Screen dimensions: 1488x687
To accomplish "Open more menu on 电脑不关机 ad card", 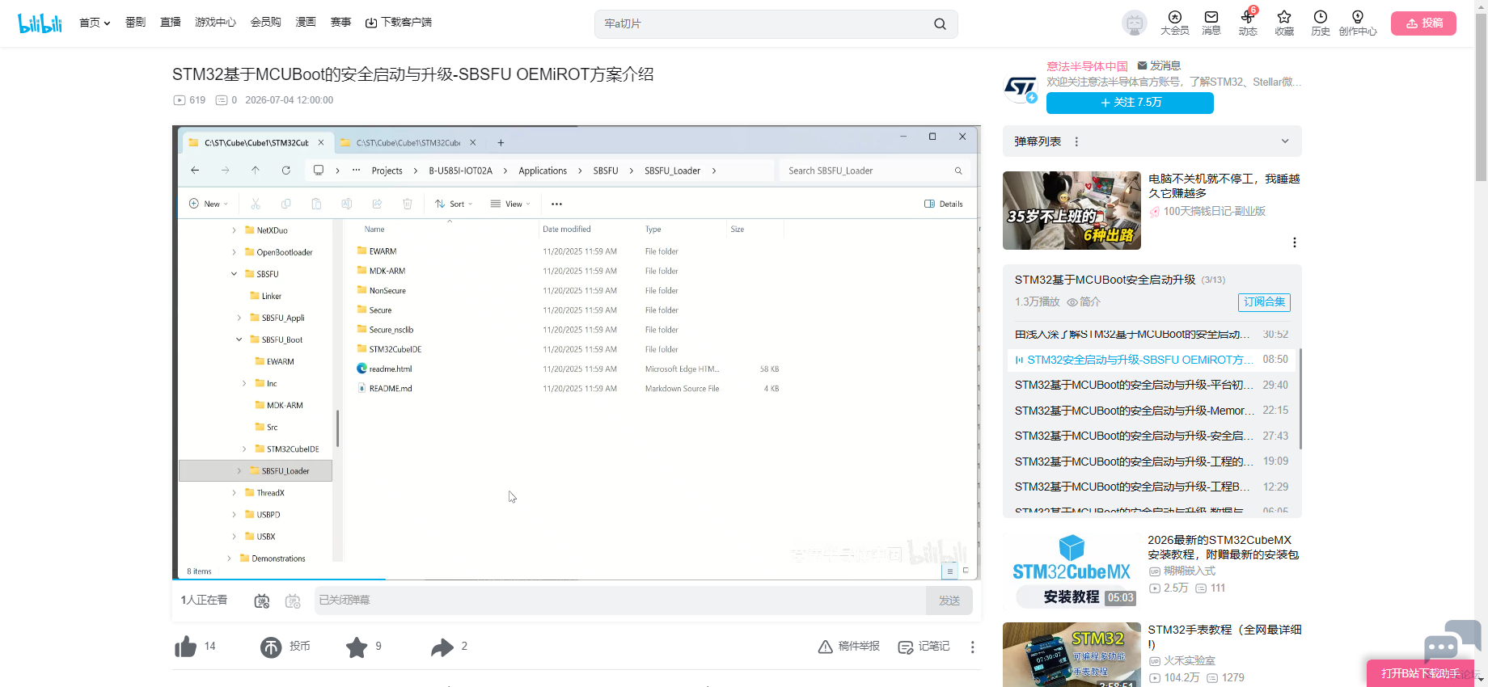I will tap(1294, 242).
